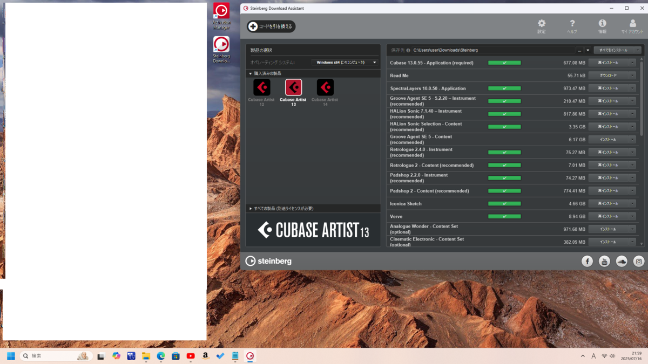This screenshot has height=364, width=648.
Task: Click ダウンロード for Read Me
Action: (x=609, y=75)
